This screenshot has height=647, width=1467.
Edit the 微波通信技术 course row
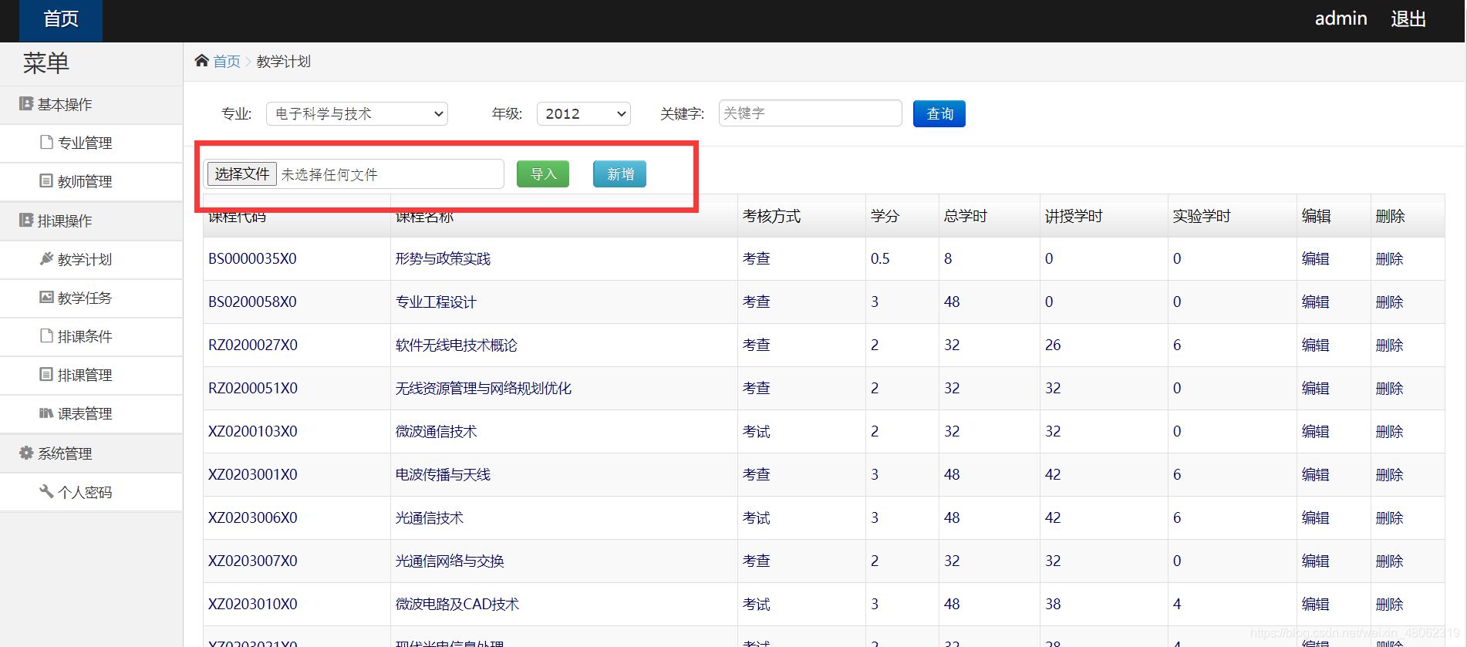click(x=1315, y=432)
